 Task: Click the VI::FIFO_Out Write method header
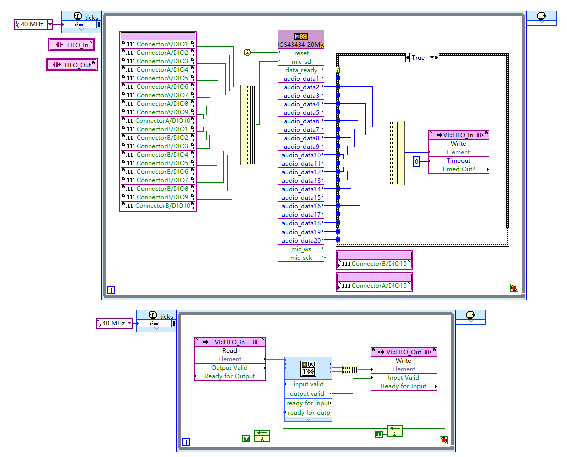(404, 352)
